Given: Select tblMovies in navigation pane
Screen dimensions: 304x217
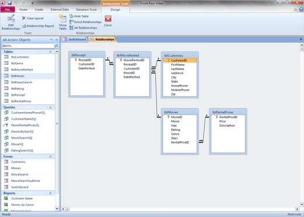Looking at the screenshot, I should click(28, 76).
